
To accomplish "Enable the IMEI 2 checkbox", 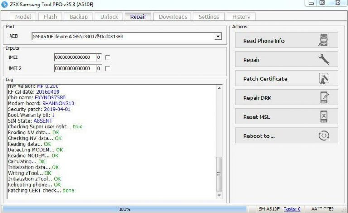I will pyautogui.click(x=107, y=68).
